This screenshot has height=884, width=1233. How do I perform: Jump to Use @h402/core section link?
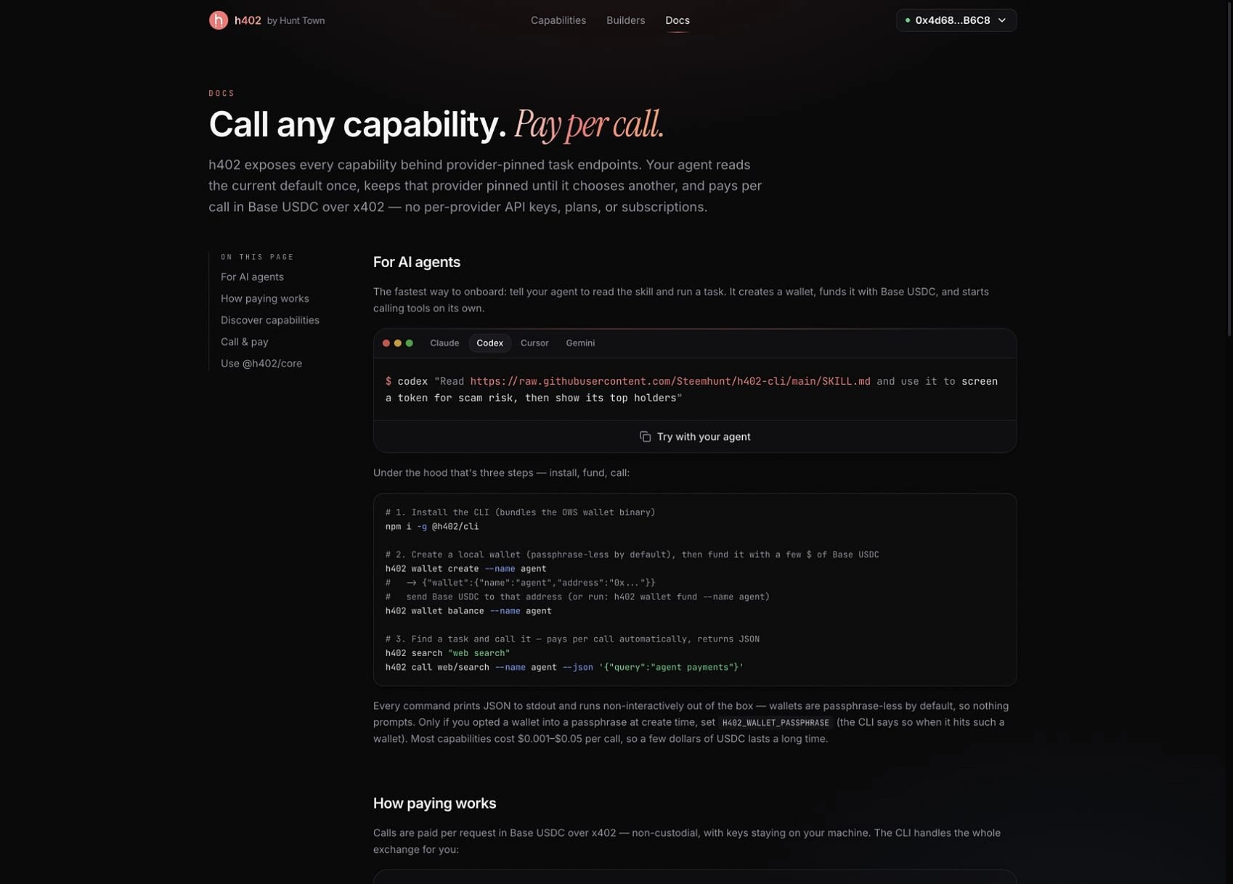pos(261,364)
